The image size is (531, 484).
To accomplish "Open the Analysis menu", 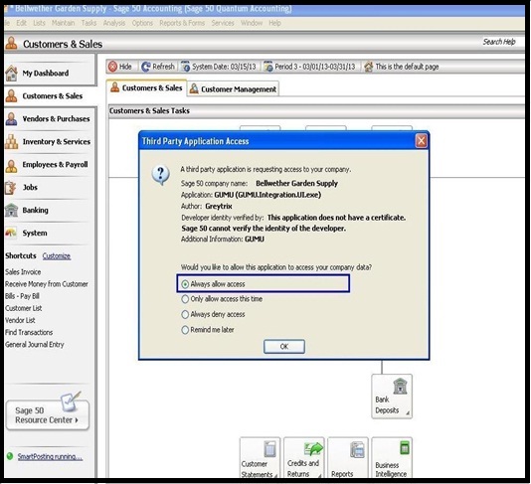I will tap(114, 23).
